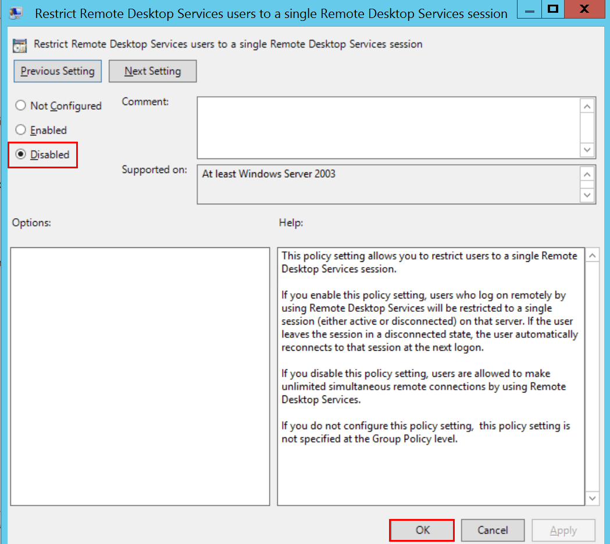Click the empty Options pane

[x=140, y=376]
